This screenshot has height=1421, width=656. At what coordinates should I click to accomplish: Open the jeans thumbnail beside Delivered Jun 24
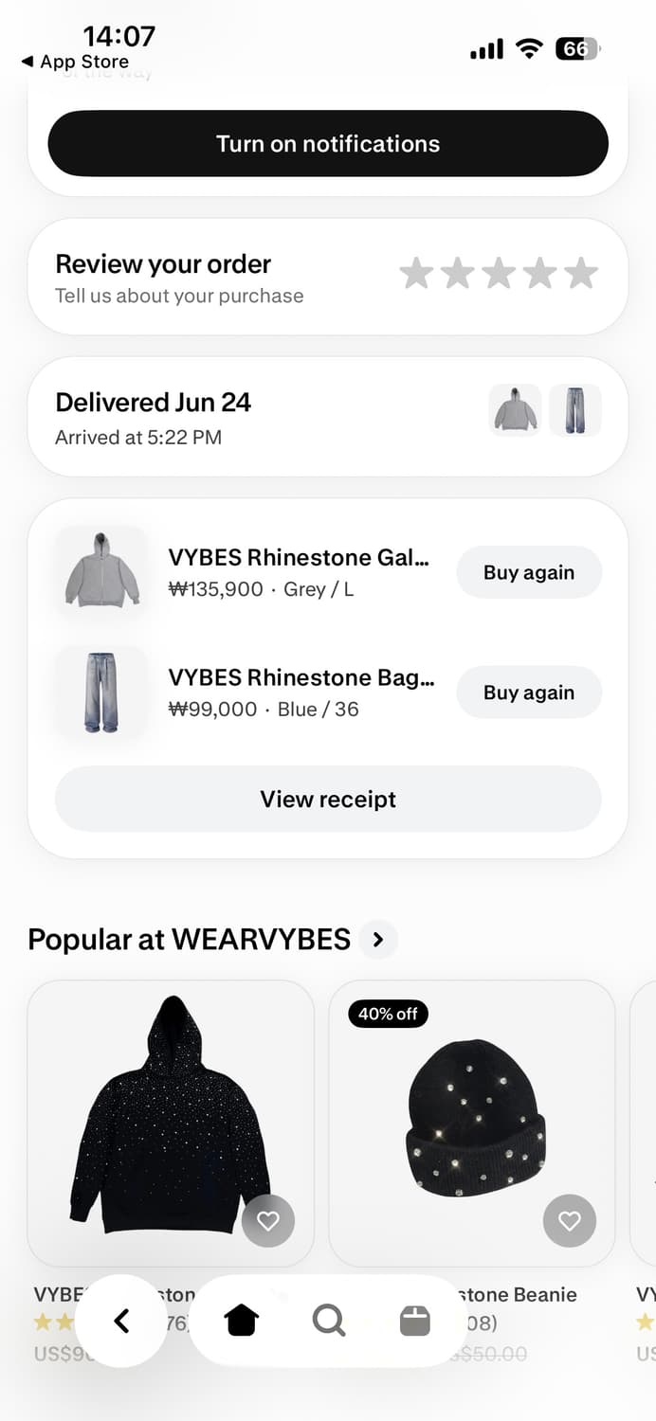coord(574,409)
